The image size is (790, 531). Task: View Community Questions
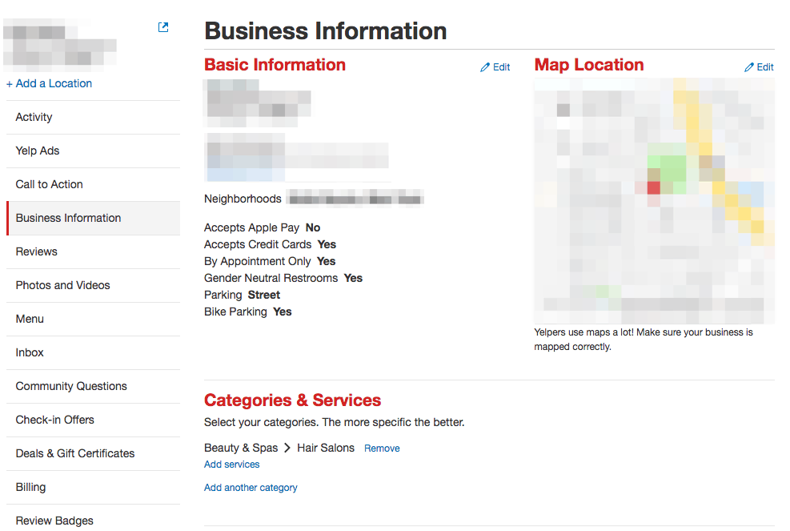coord(71,386)
